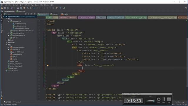188x106 pixels.
Task: Click the recorder audio volume slider
Action: click(150, 101)
